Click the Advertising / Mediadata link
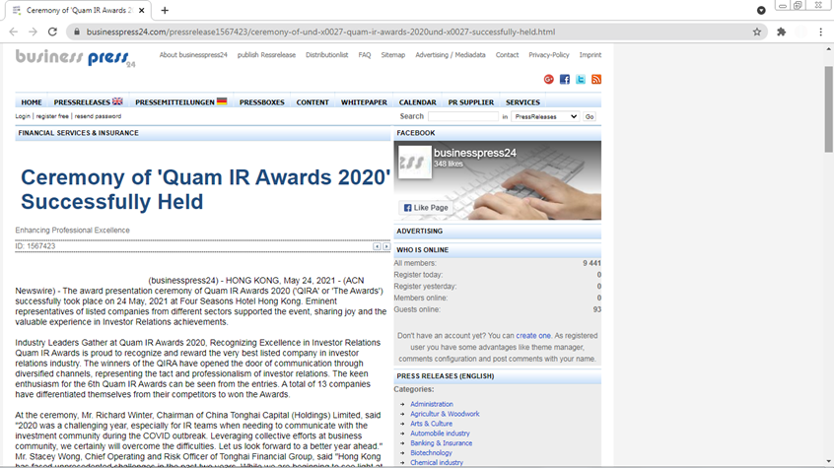The height and width of the screenshot is (468, 834). tap(451, 55)
